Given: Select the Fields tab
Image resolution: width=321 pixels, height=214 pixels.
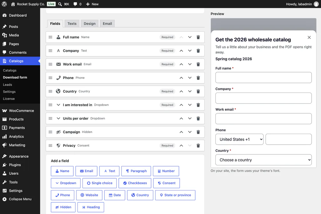Looking at the screenshot, I should [x=55, y=24].
